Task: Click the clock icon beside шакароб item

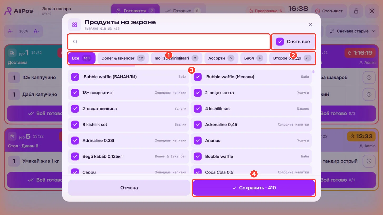Action: 369,78
